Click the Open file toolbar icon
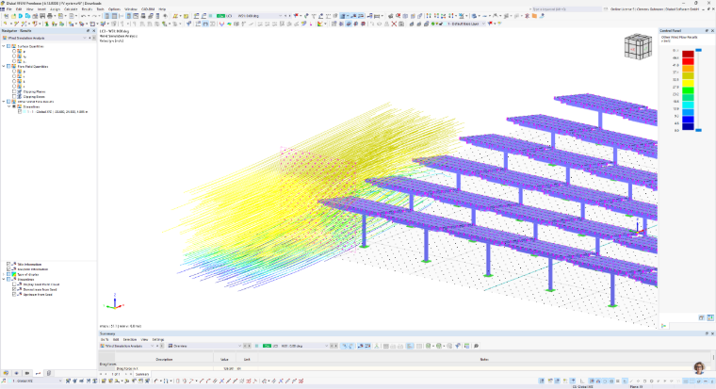Viewport: 716px width, 389px height. point(13,16)
